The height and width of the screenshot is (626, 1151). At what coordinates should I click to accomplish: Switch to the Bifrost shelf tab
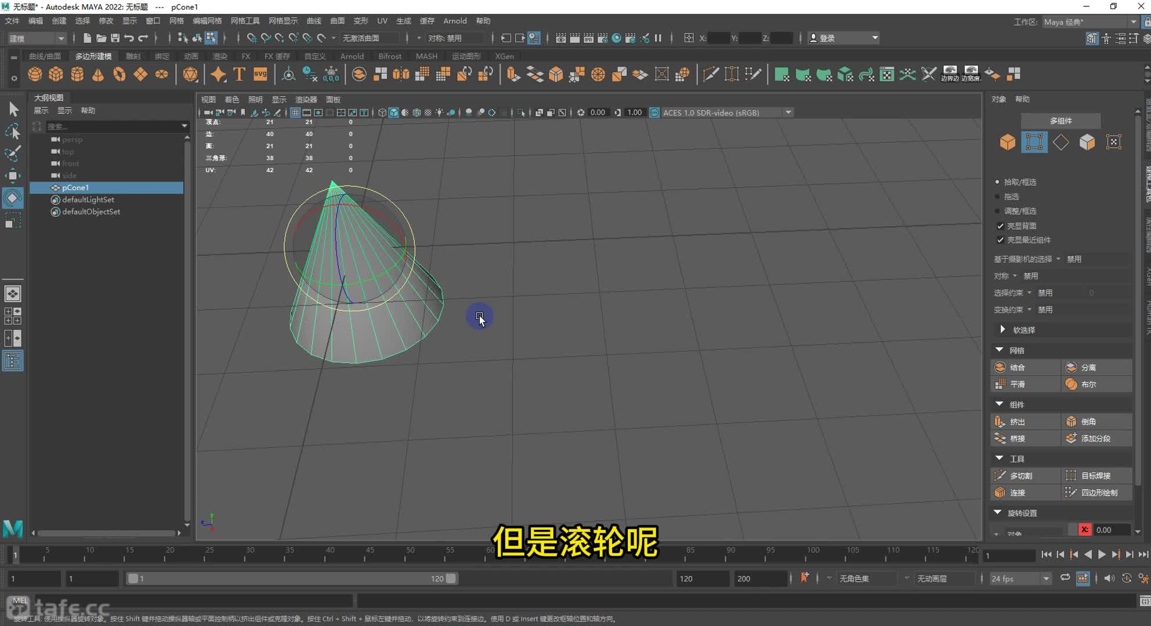tap(390, 56)
